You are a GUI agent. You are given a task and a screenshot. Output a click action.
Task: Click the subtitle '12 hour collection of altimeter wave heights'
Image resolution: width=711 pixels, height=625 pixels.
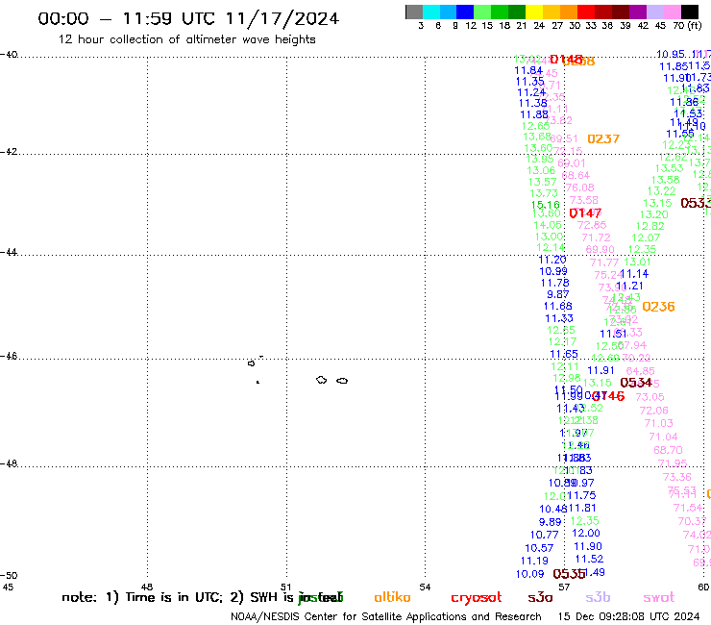click(x=186, y=39)
